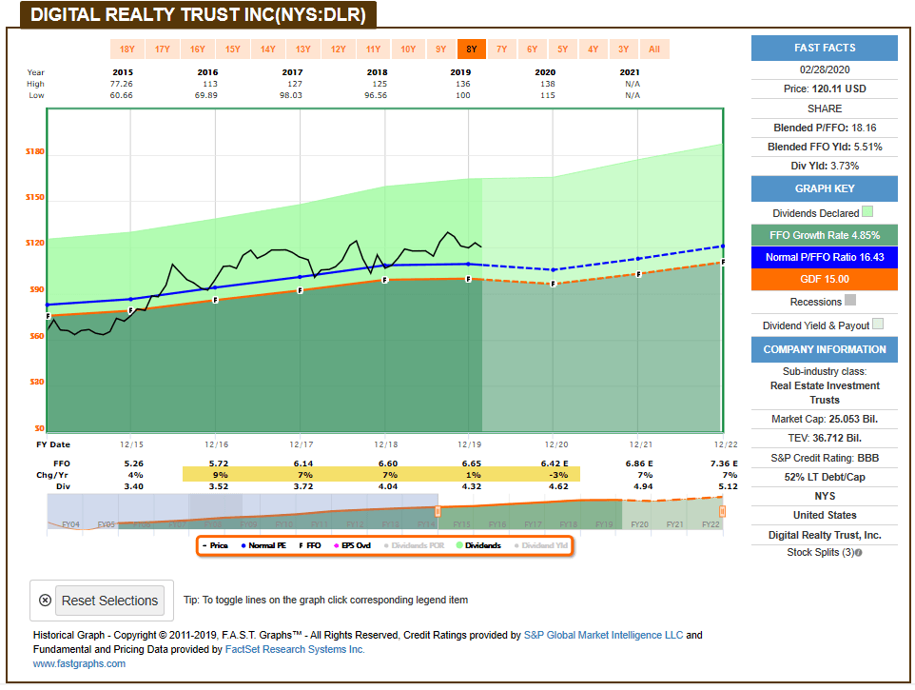The width and height of the screenshot is (915, 690).
Task: Click the left range slider handle
Action: [x=438, y=511]
